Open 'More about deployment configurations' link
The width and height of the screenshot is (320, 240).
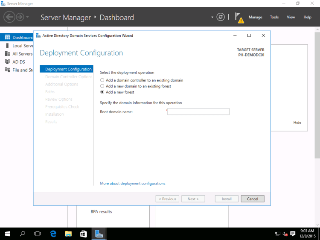coord(132,184)
